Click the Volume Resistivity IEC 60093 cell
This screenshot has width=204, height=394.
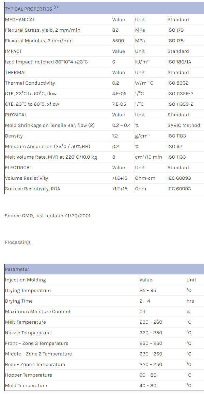pos(179,178)
